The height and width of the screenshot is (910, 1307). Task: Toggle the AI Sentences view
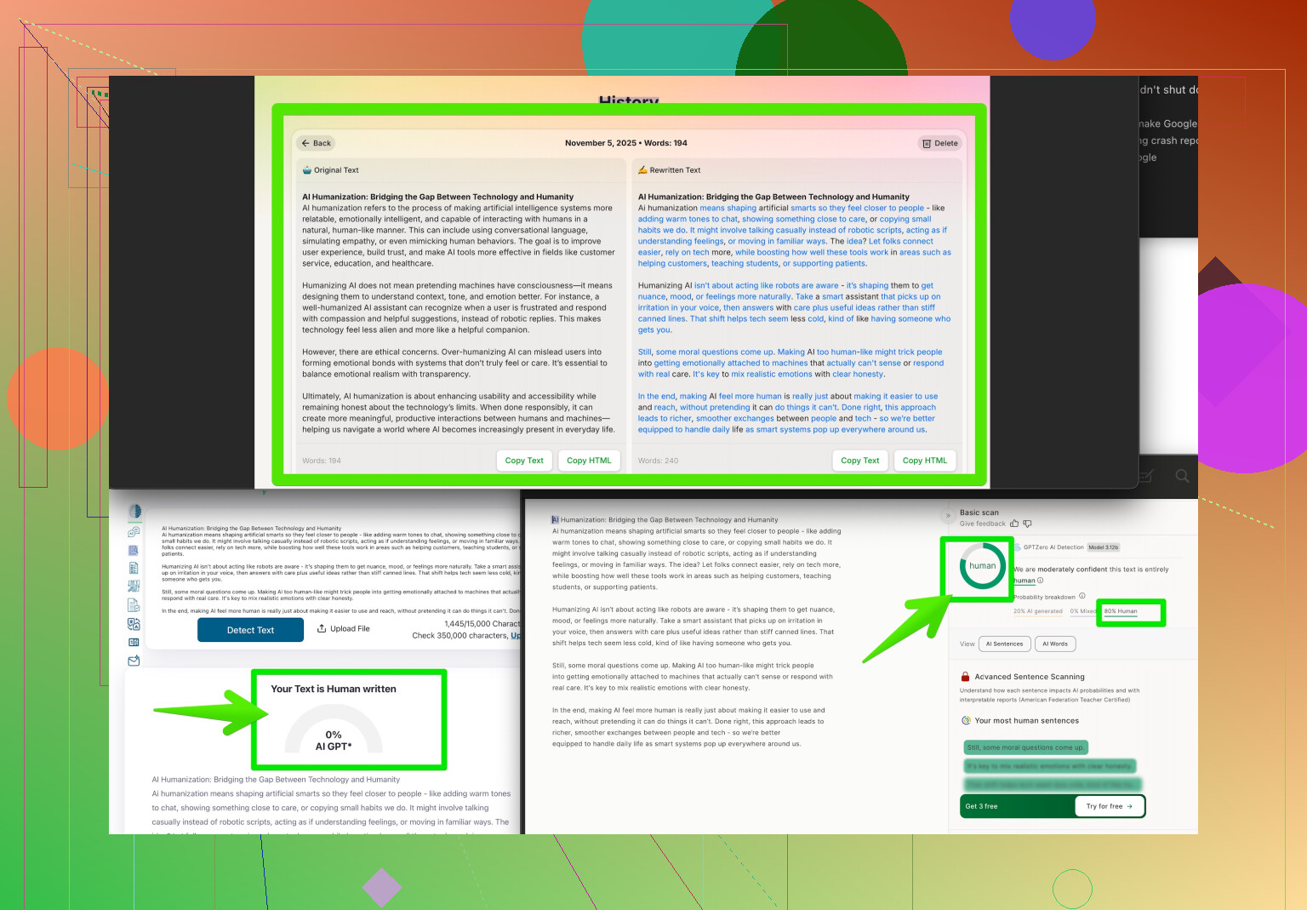pos(1004,644)
